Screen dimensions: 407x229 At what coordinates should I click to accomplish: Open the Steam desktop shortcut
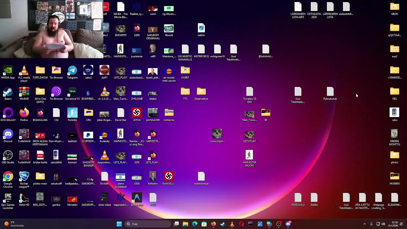8,94
